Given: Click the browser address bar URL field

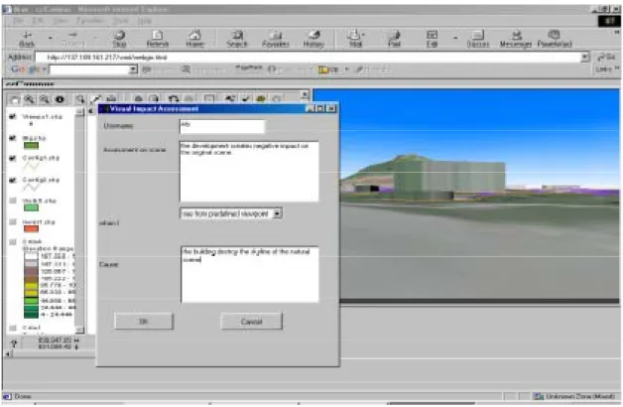Looking at the screenshot, I should click(308, 58).
